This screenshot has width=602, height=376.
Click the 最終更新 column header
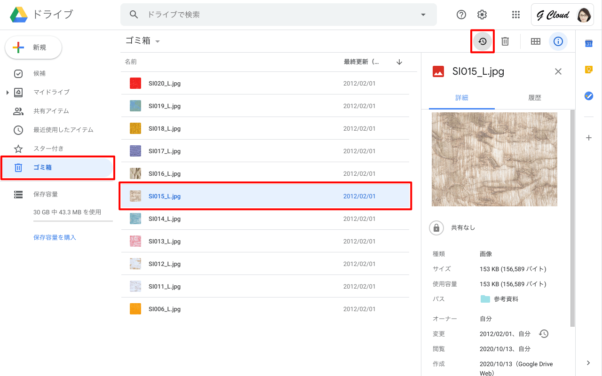pos(361,62)
